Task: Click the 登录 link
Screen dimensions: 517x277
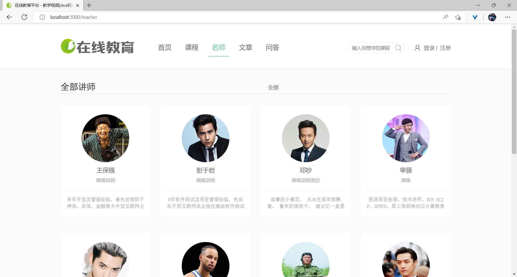Action: pyautogui.click(x=429, y=48)
